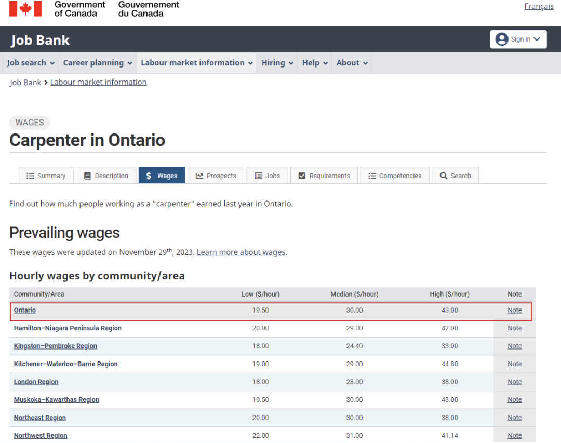
Task: Click Kitchener–Waterloo–Barrie high wage 44.80
Action: pyautogui.click(x=449, y=364)
